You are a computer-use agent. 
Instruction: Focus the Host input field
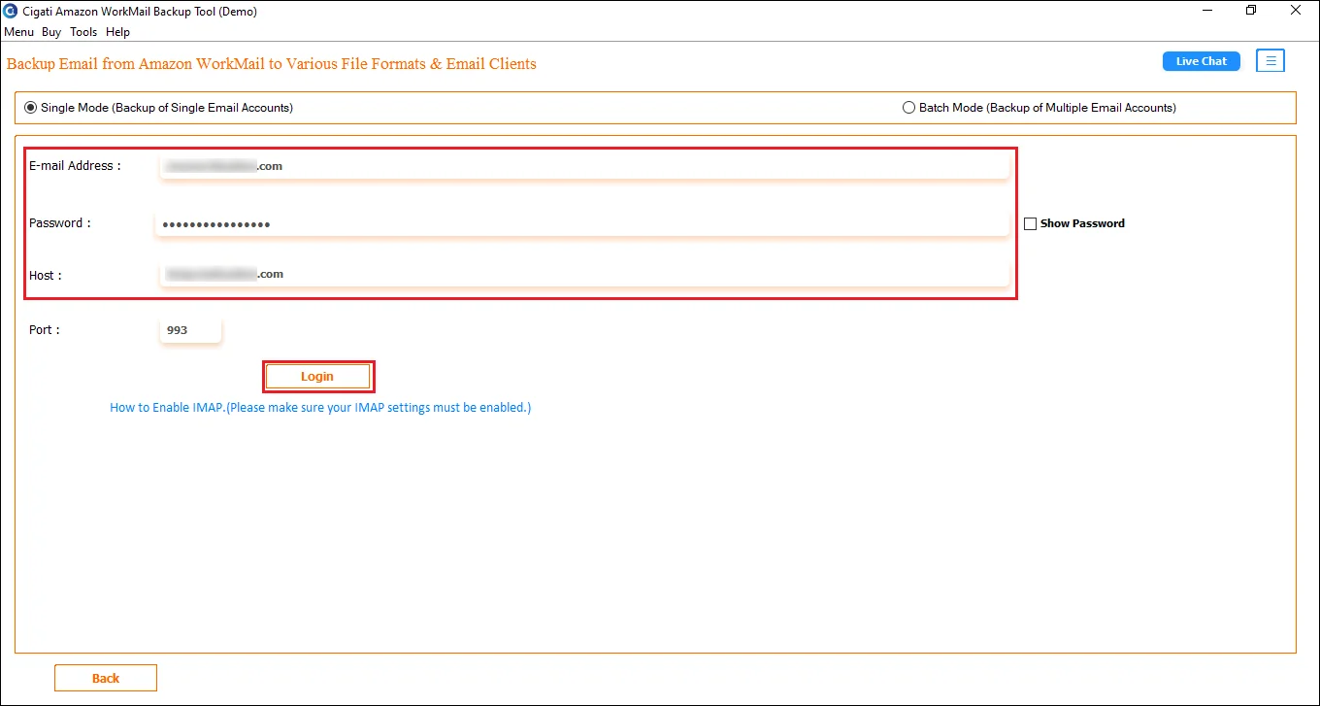point(583,274)
